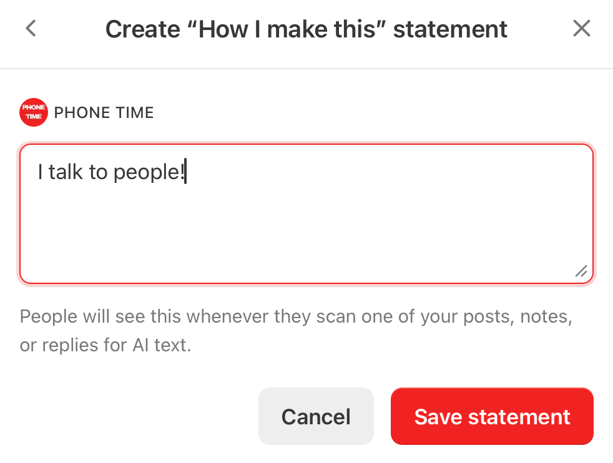Image resolution: width=613 pixels, height=463 pixels.
Task: Click the red PHONE TIME avatar logo
Action: click(x=34, y=112)
